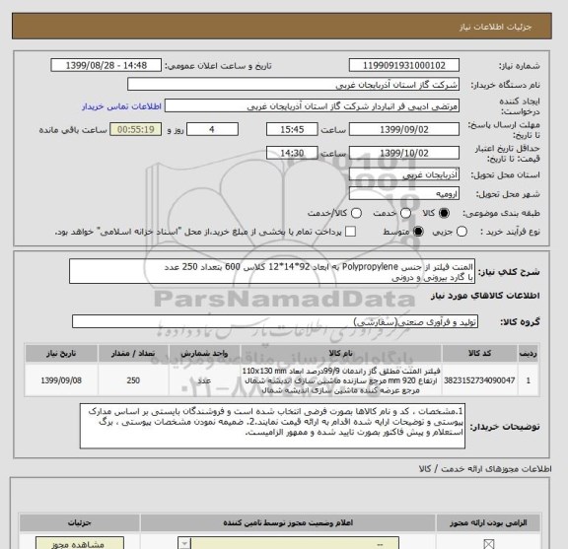Image resolution: width=568 pixels, height=549 pixels.
Task: Click the تاریخ نیاز column header
Action: point(61,354)
